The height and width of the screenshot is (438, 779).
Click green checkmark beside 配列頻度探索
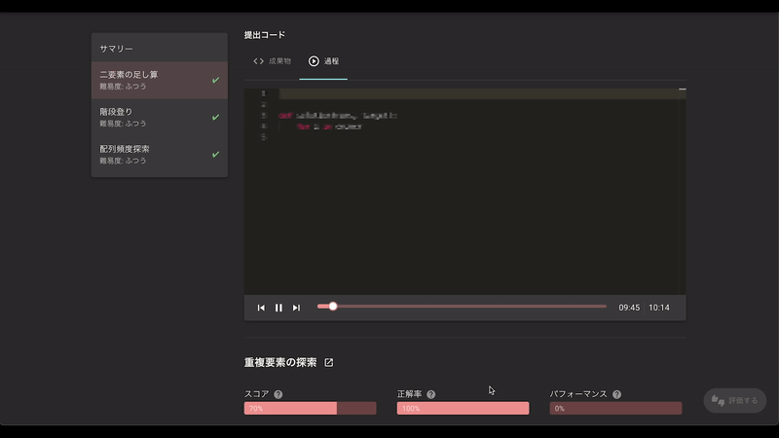[215, 155]
